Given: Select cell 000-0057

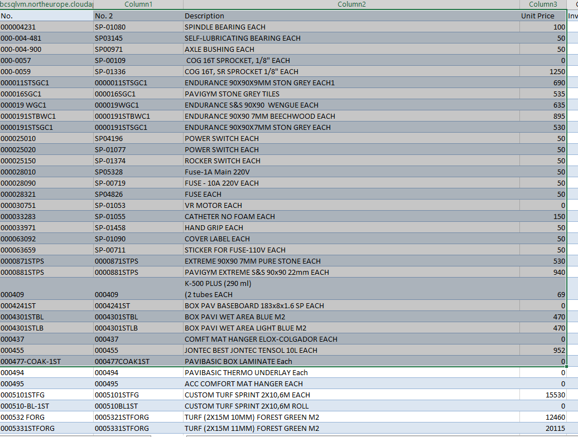Looking at the screenshot, I should coord(46,60).
